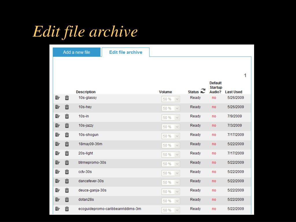Toggle default startup audio 'no' for 10s-glassy
The height and width of the screenshot is (222, 296).
point(214,98)
